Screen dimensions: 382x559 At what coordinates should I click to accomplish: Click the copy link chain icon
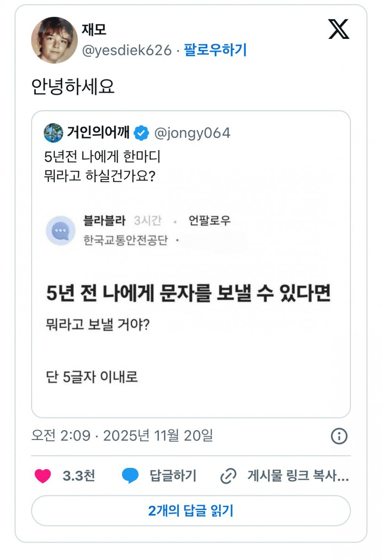[228, 476]
